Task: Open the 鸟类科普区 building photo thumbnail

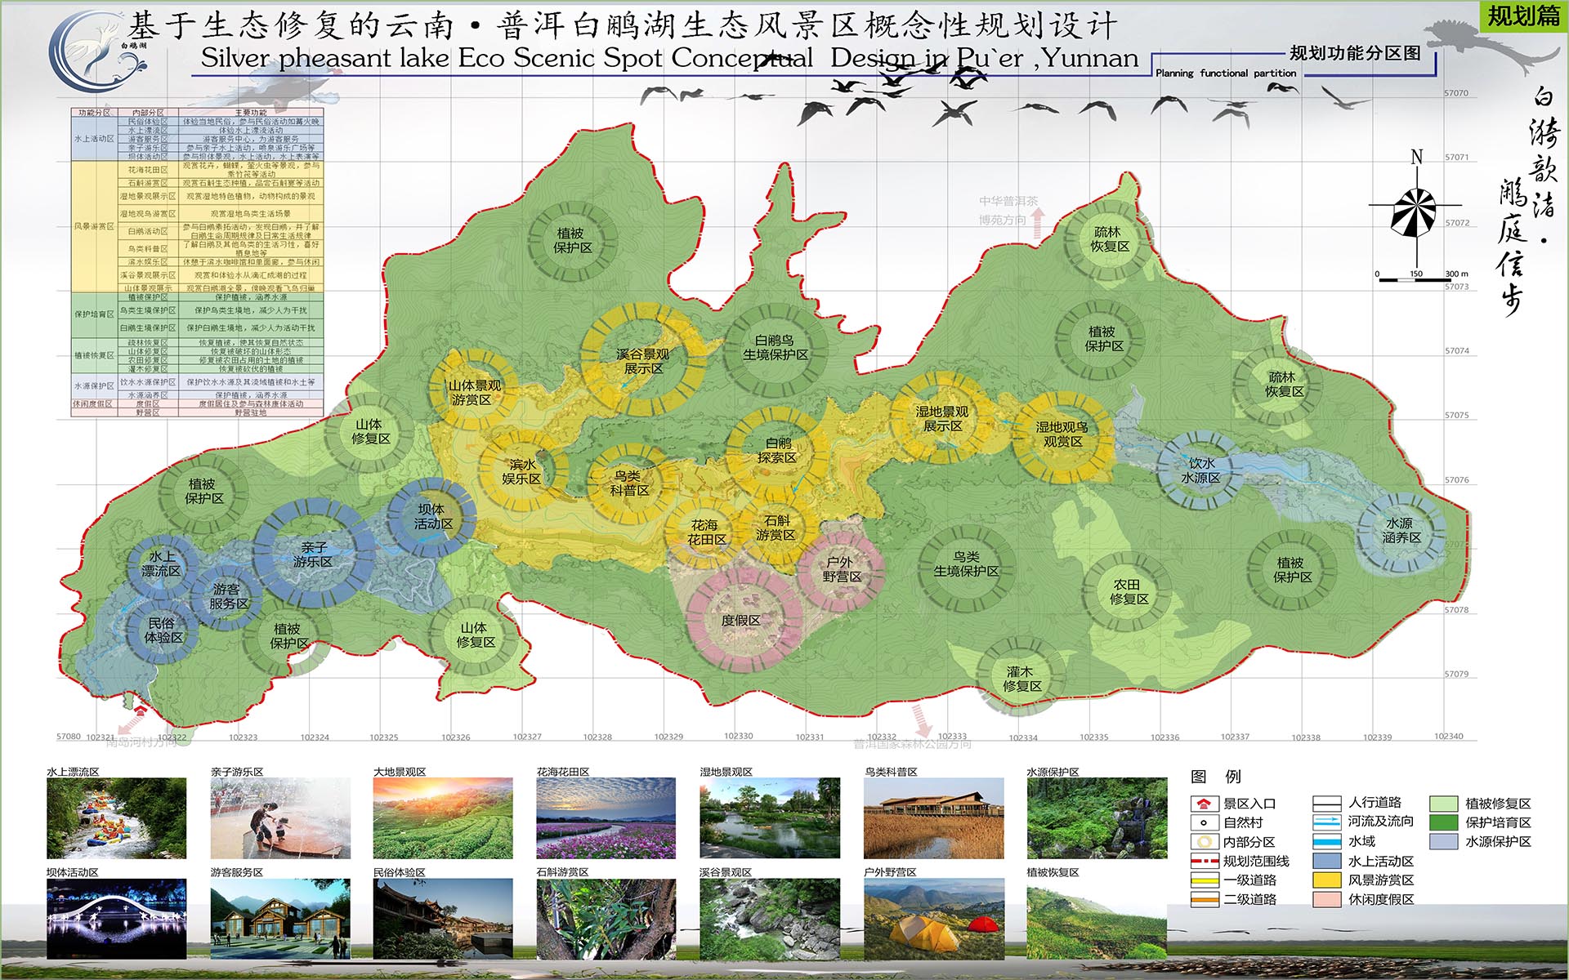Action: (934, 818)
